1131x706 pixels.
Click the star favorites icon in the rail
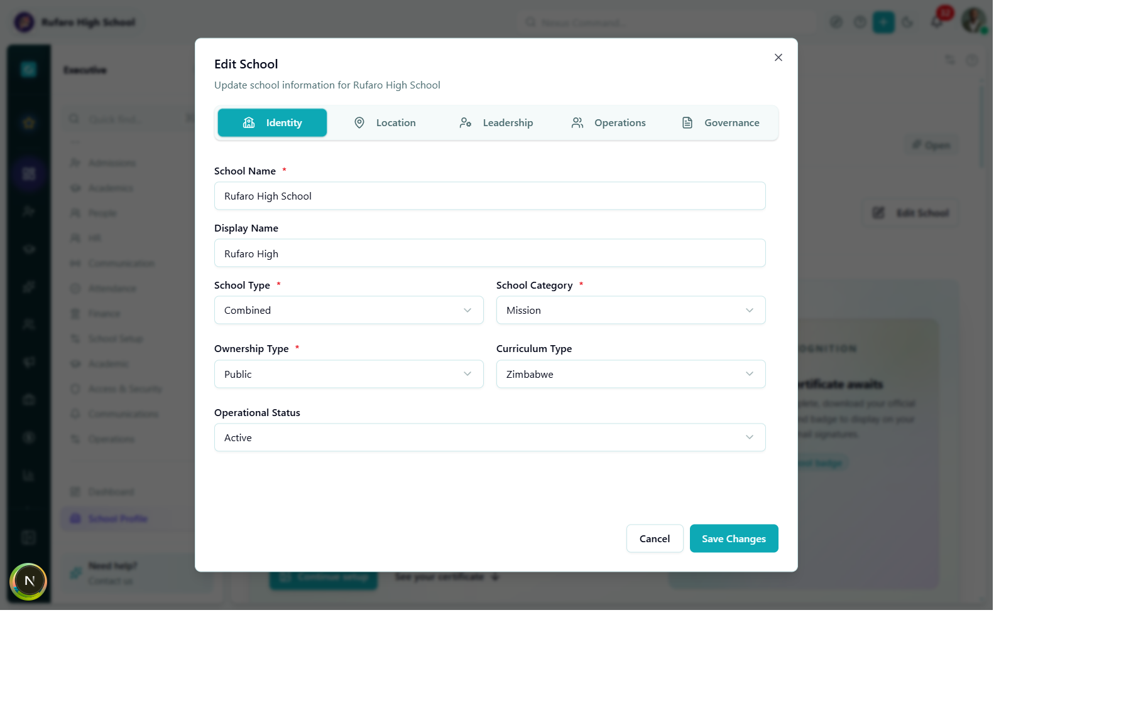click(29, 123)
